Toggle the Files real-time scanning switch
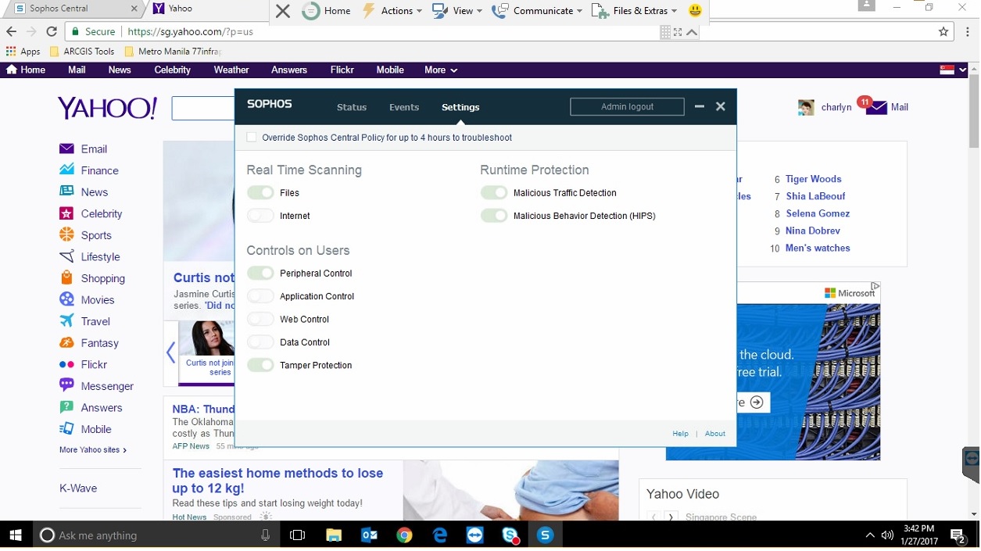 click(x=260, y=192)
